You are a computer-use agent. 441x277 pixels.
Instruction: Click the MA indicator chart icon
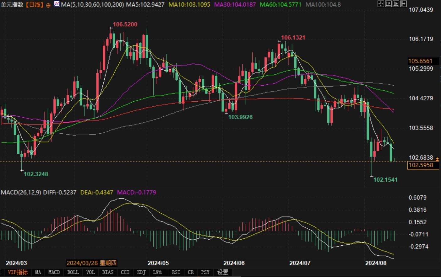tap(57, 4)
